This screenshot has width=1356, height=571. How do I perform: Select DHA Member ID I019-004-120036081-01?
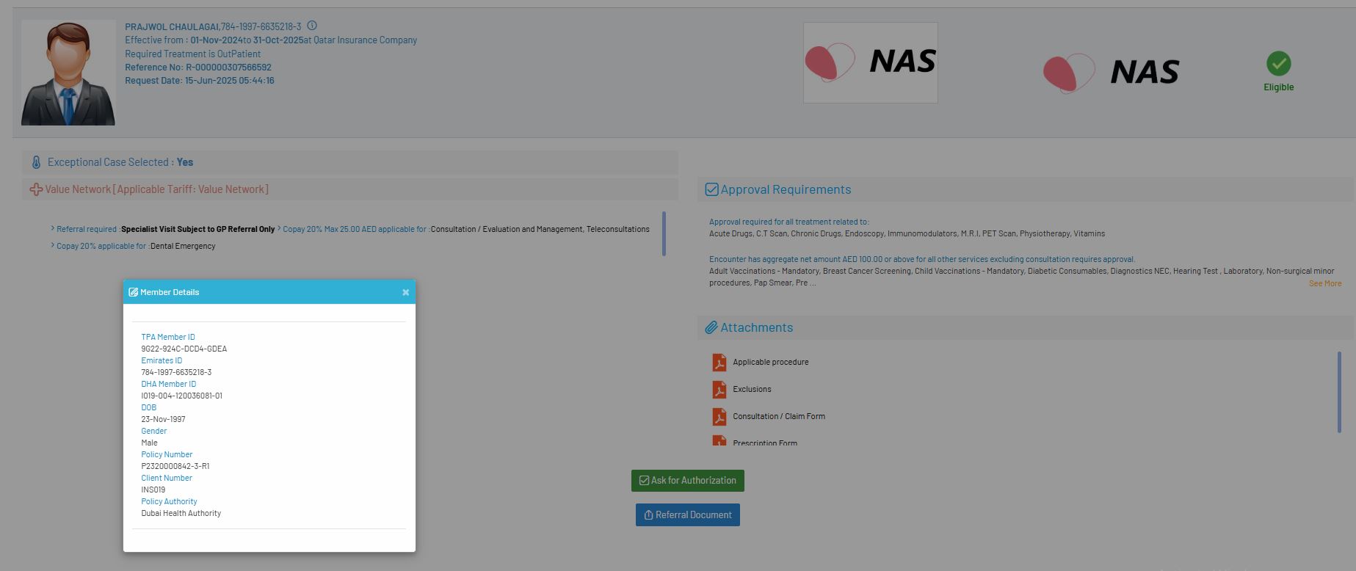[182, 396]
